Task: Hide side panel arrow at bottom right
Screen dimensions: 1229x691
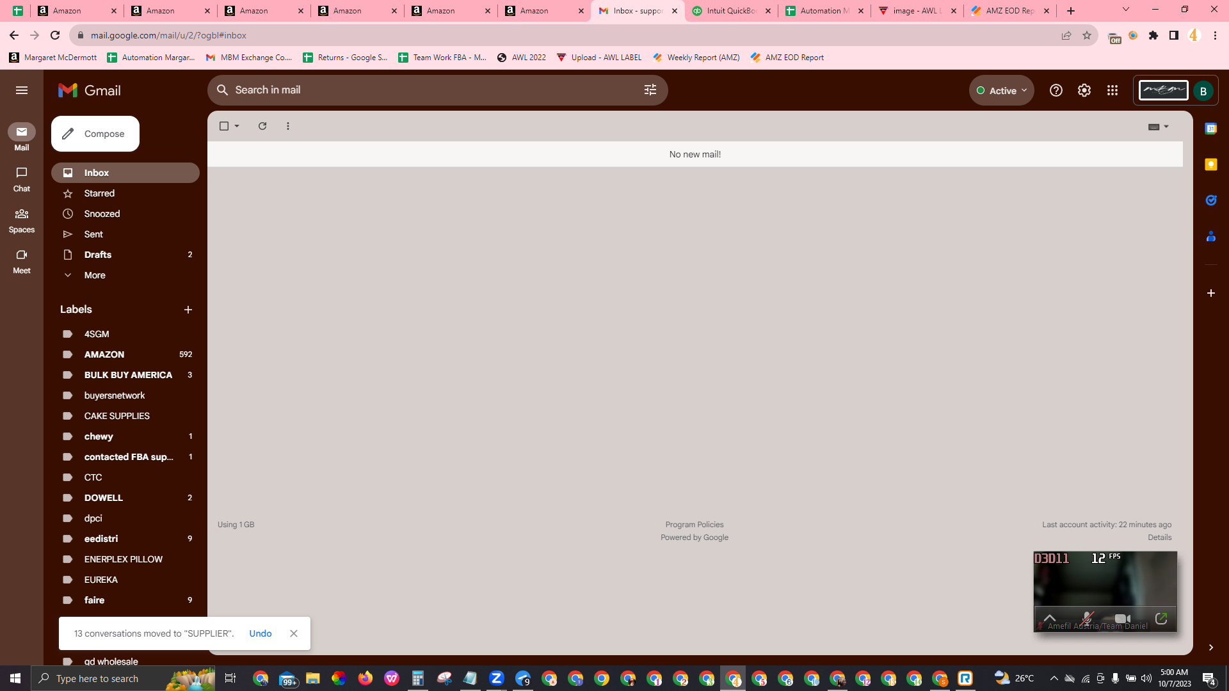Action: [x=1211, y=647]
